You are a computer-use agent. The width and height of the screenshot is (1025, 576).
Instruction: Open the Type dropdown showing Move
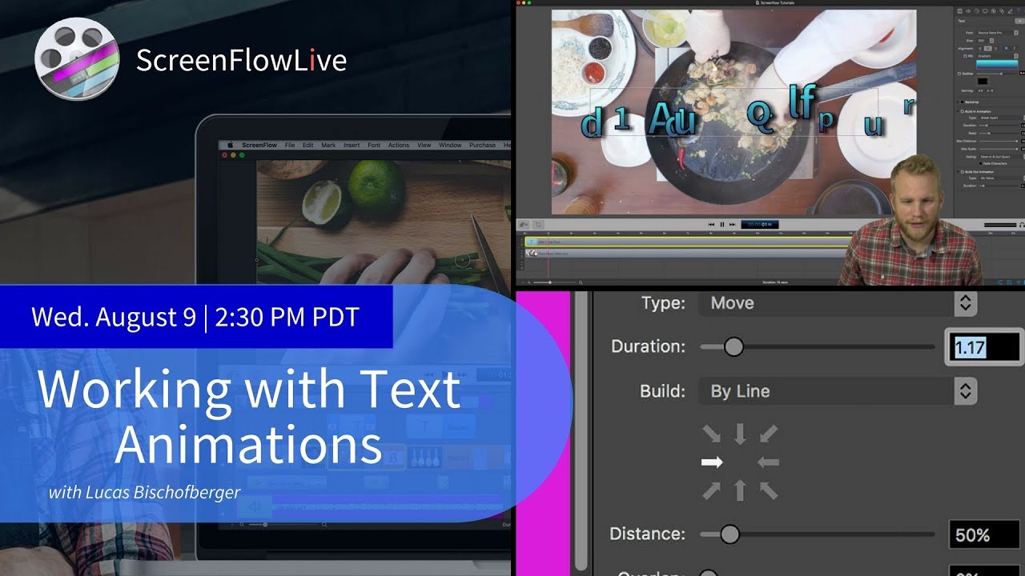pyautogui.click(x=838, y=303)
